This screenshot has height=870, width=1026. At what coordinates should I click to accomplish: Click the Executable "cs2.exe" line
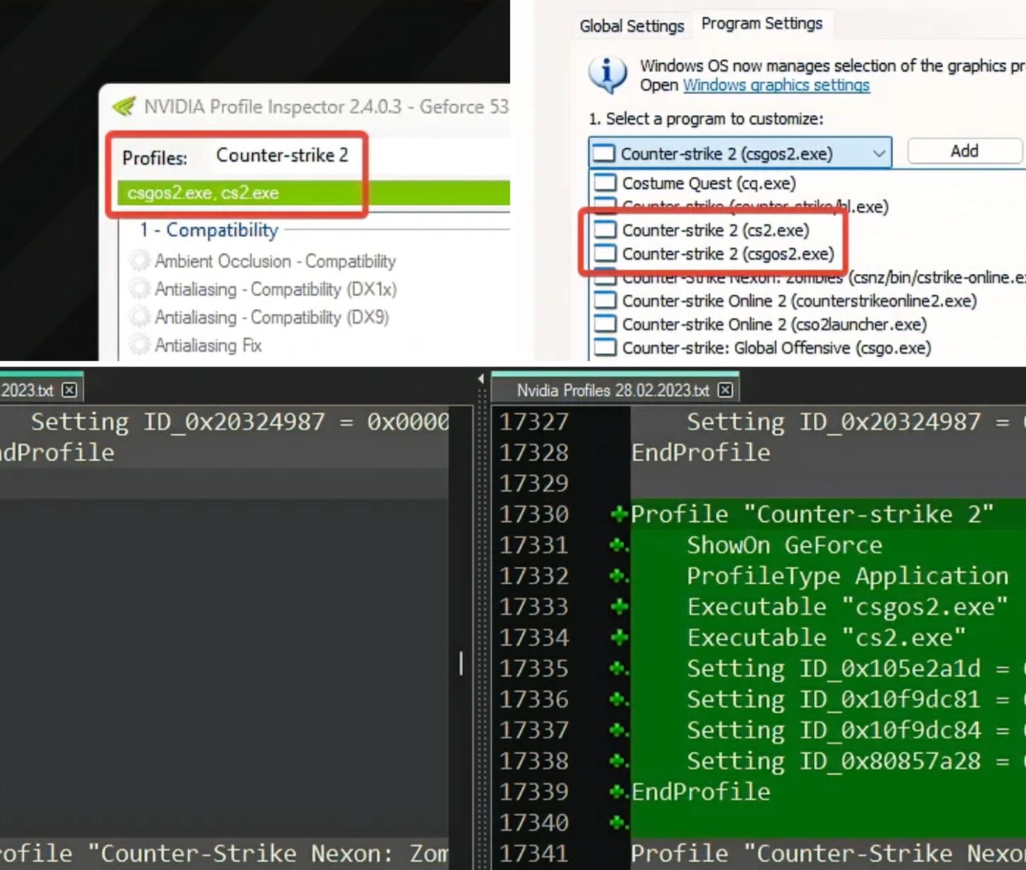tap(826, 637)
